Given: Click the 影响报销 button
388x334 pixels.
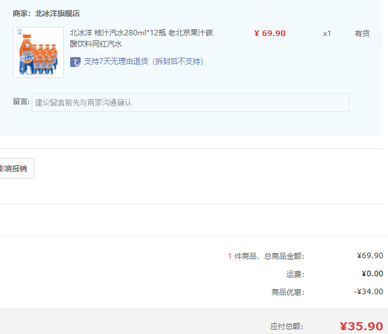Looking at the screenshot, I should pyautogui.click(x=16, y=168).
